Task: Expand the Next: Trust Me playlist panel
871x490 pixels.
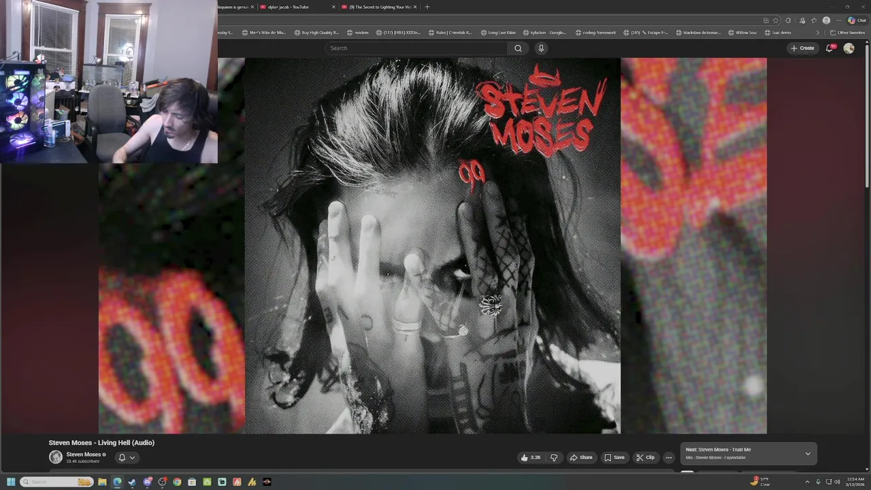Action: point(808,453)
